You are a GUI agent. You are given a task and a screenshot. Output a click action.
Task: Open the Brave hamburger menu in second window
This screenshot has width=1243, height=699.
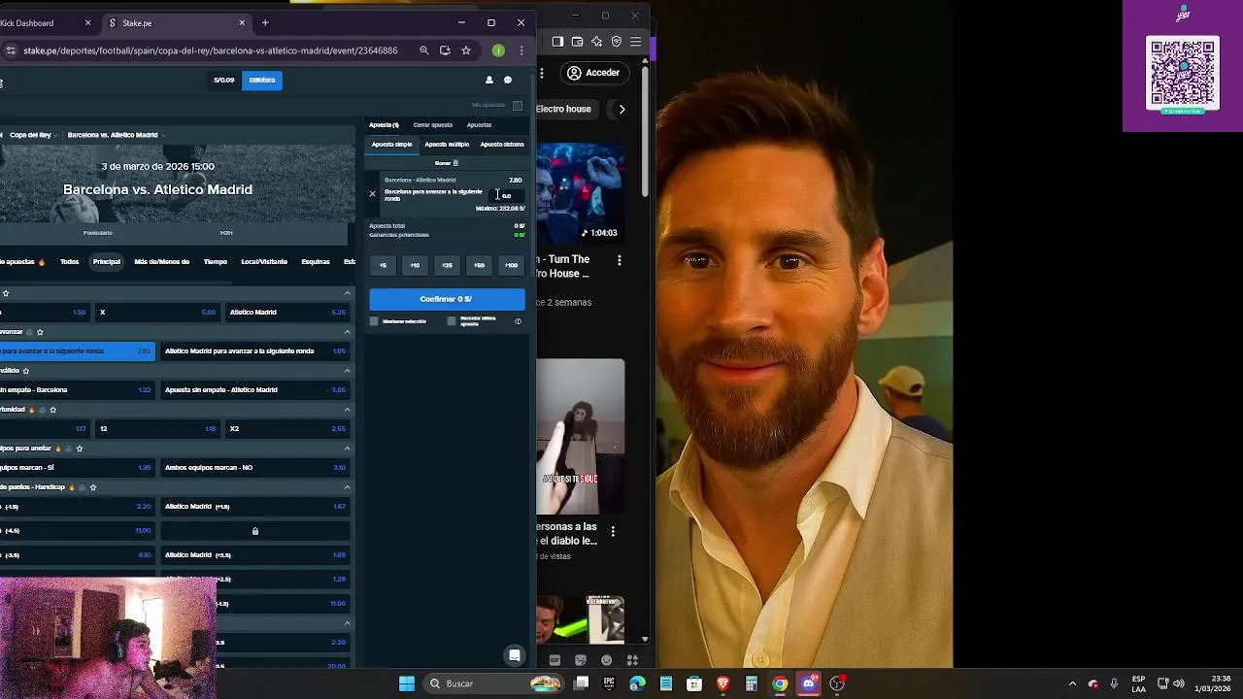tap(635, 42)
